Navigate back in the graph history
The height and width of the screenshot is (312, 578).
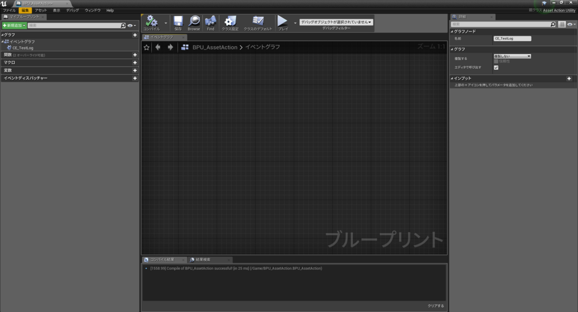pyautogui.click(x=158, y=47)
